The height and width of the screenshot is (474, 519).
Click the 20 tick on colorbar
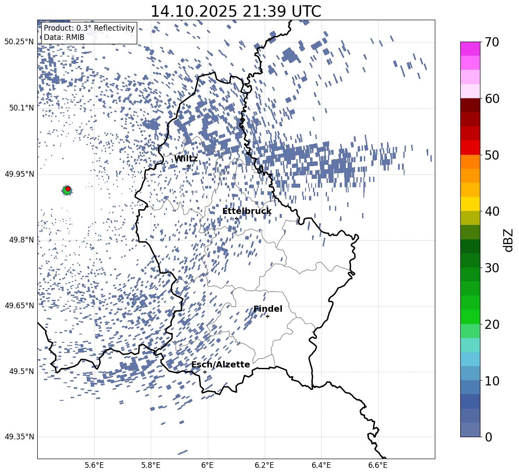tap(492, 324)
